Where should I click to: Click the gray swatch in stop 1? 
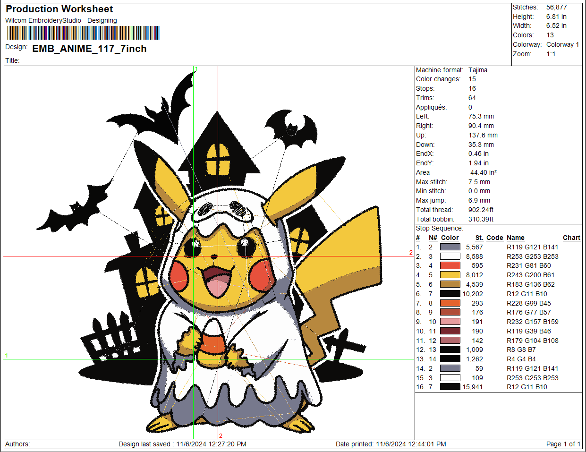(450, 247)
